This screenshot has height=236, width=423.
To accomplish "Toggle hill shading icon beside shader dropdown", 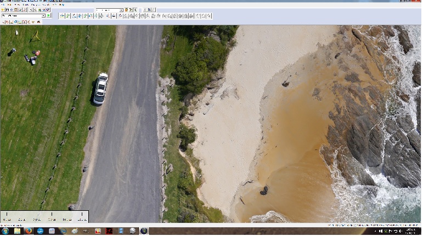I will click(x=127, y=10).
